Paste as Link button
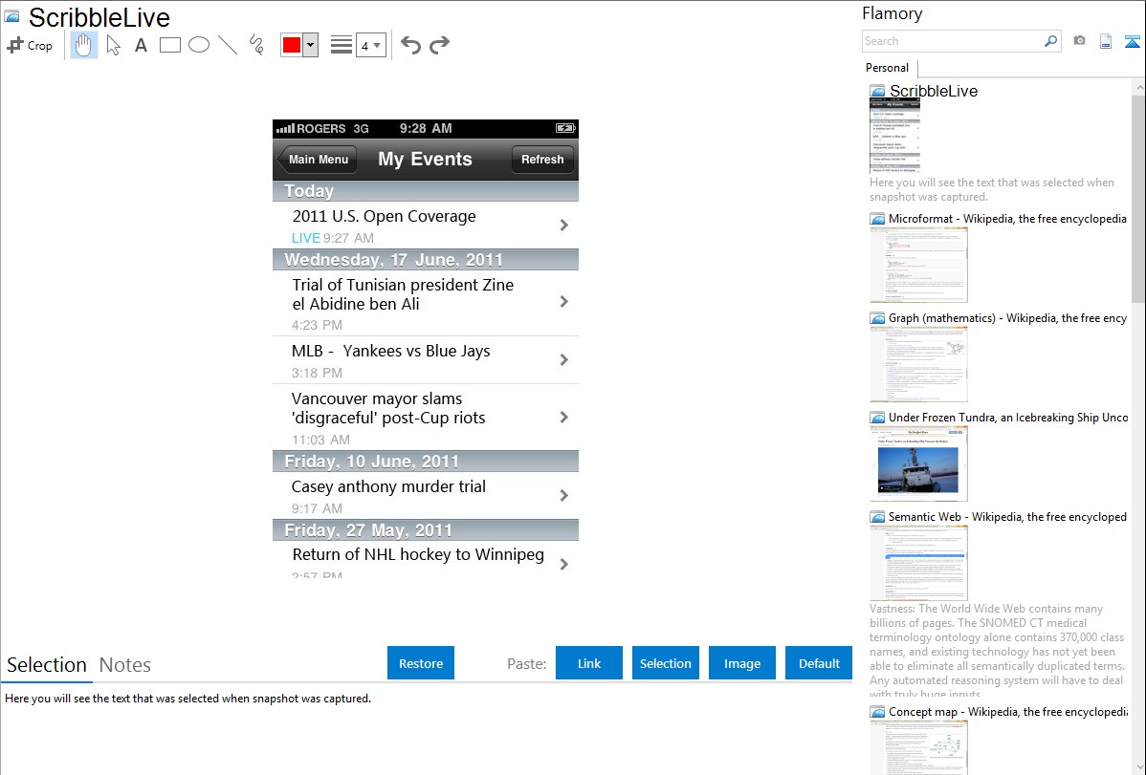Image resolution: width=1146 pixels, height=775 pixels. click(589, 663)
